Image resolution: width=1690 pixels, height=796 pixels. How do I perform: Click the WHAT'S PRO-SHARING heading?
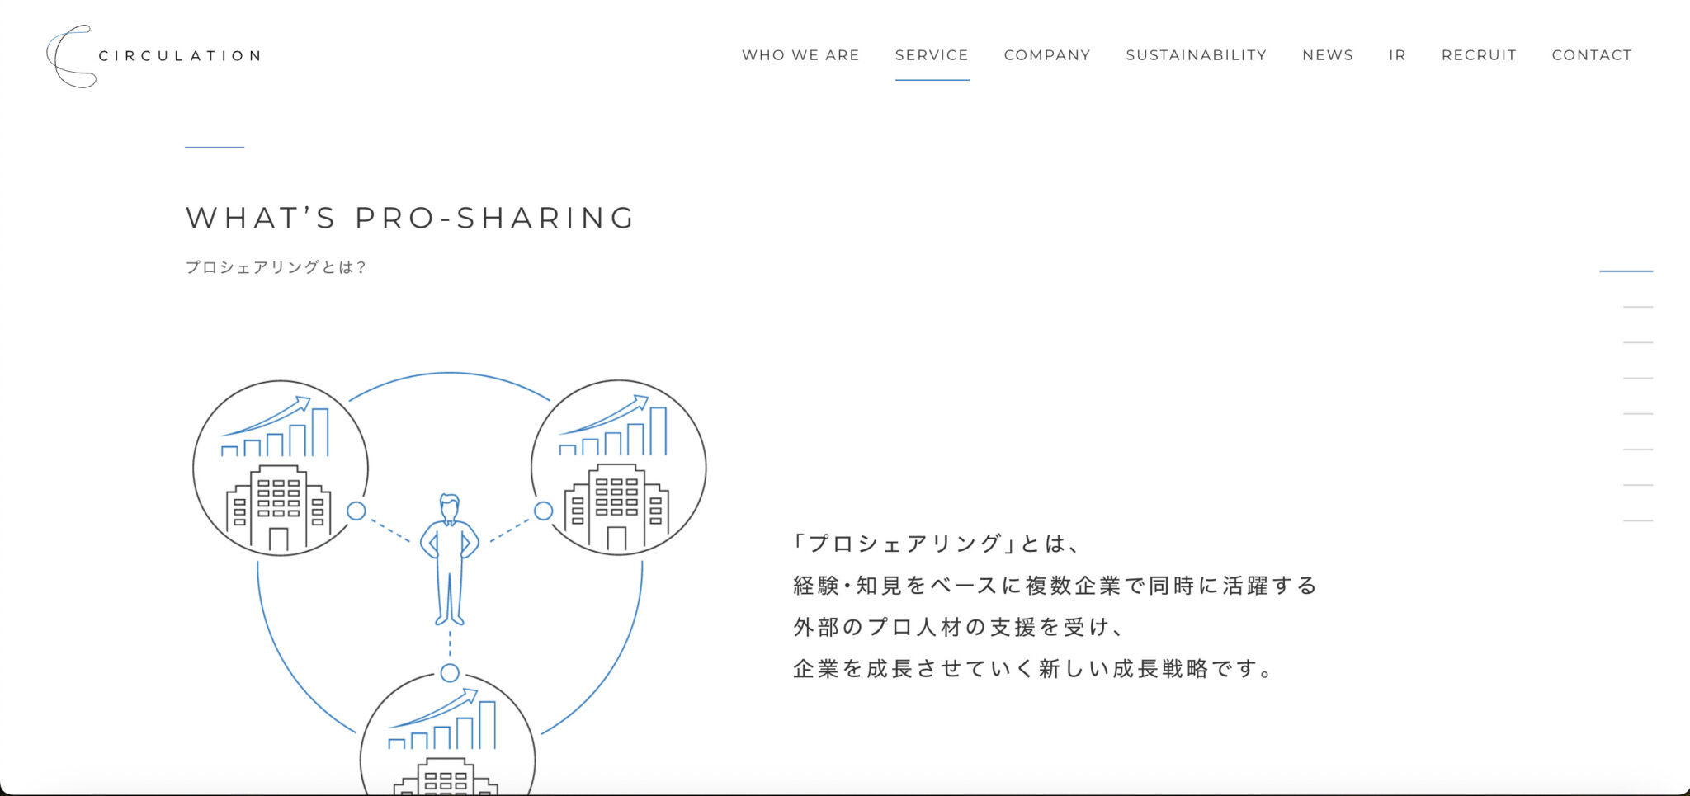coord(410,218)
